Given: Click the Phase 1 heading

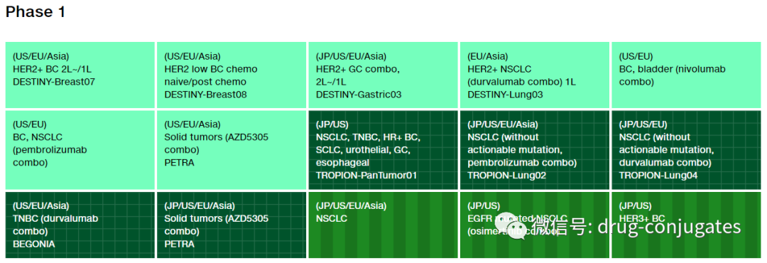Looking at the screenshot, I should tap(36, 12).
